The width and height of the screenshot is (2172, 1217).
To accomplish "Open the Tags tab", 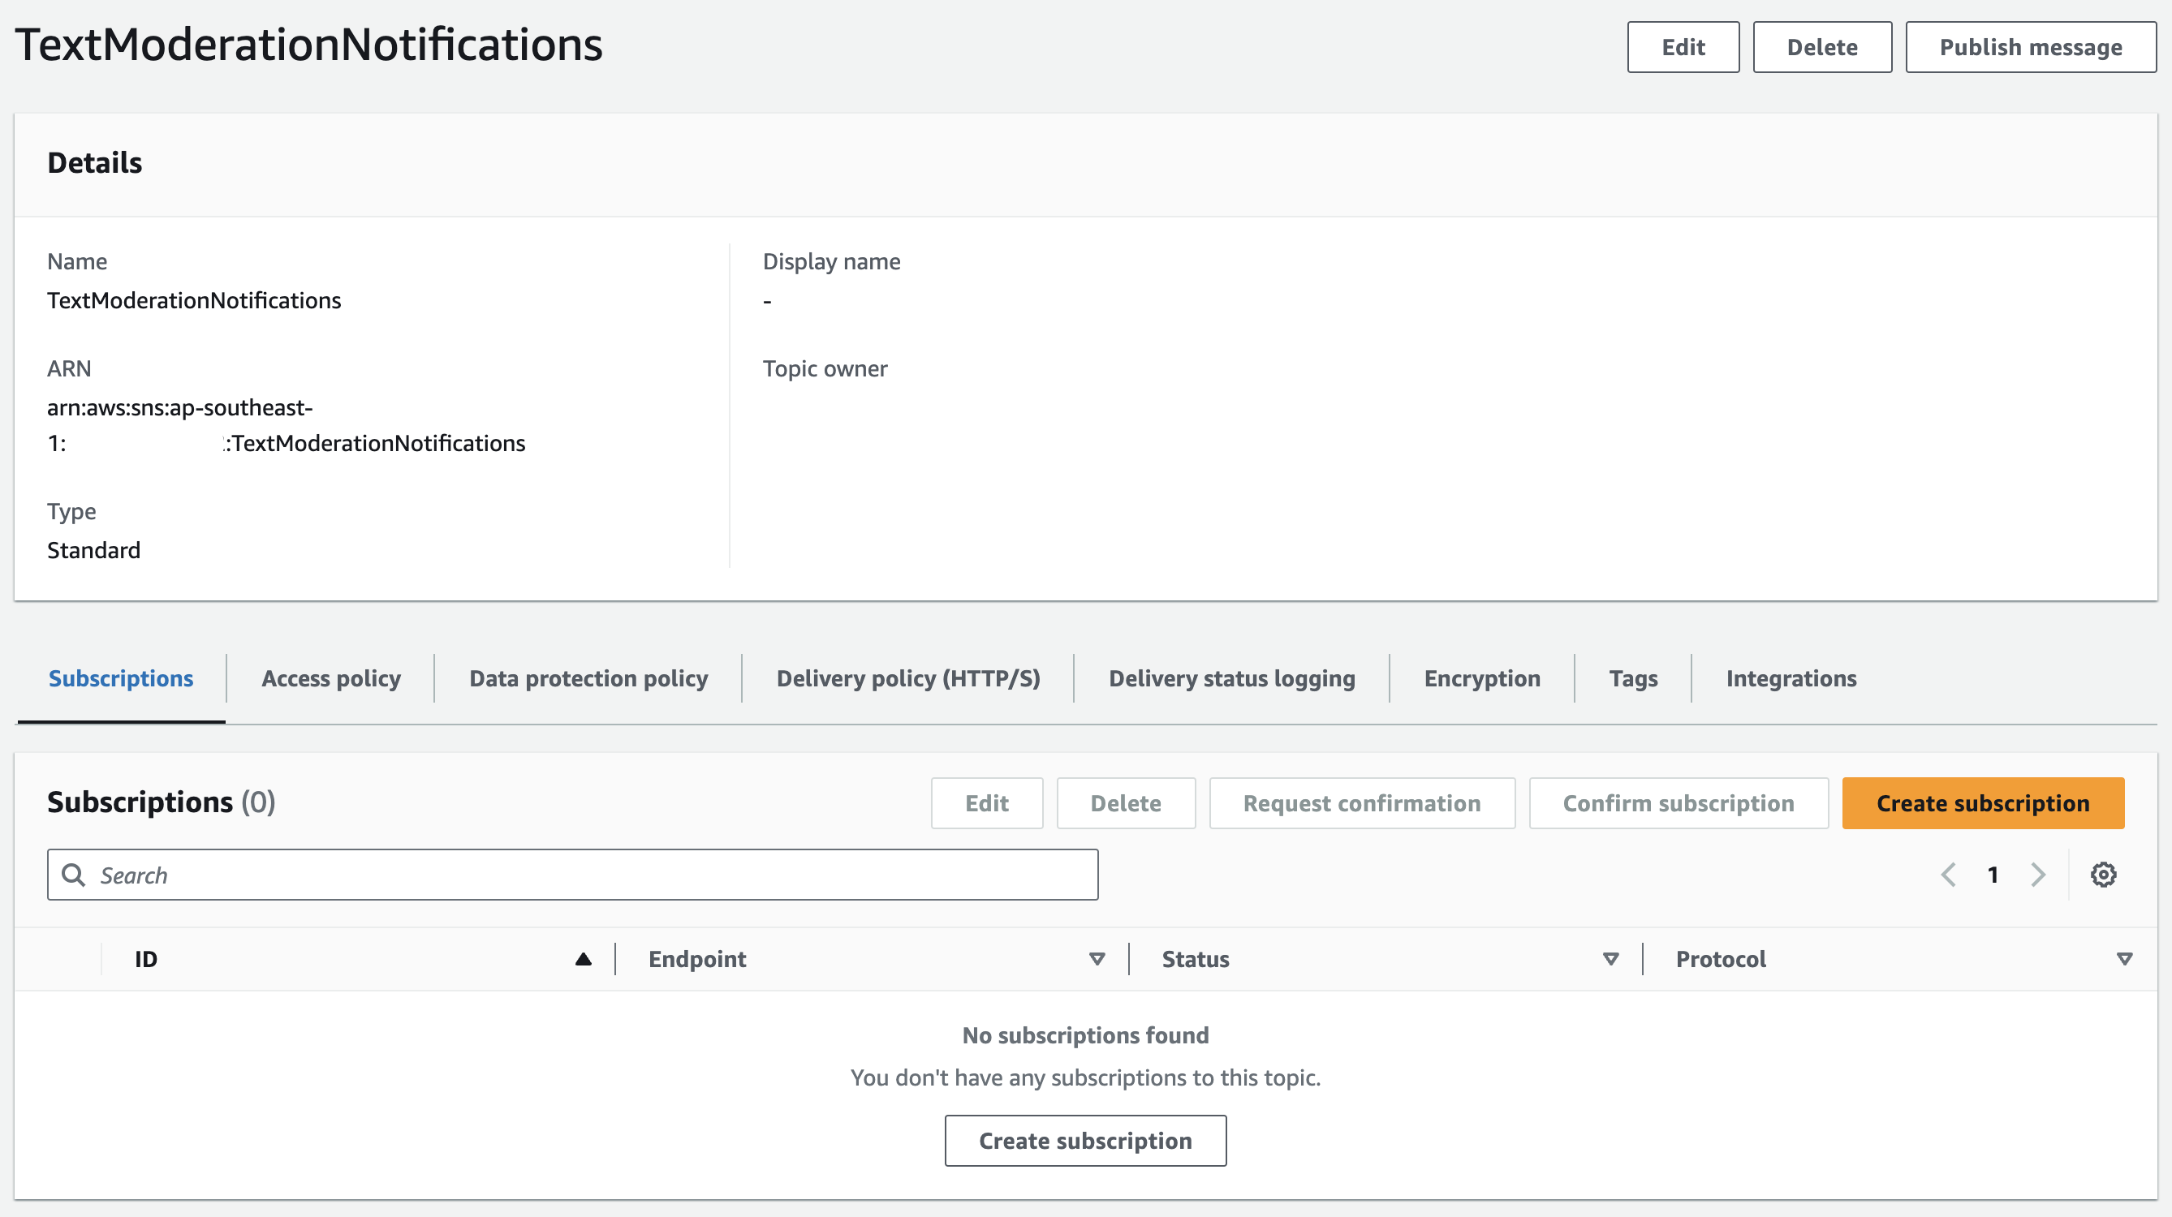I will (1632, 678).
